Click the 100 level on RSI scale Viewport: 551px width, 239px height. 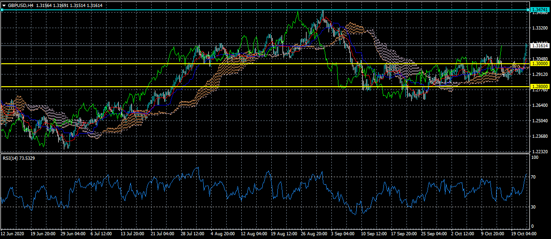click(534, 157)
